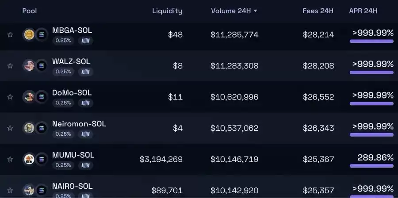Click the 0.25% fee tag under WALZ-SOL

(x=63, y=72)
